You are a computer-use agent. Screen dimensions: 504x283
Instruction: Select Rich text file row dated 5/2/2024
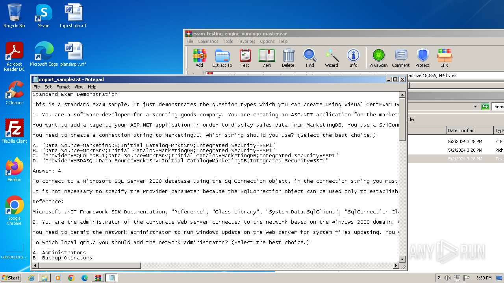[456, 150]
